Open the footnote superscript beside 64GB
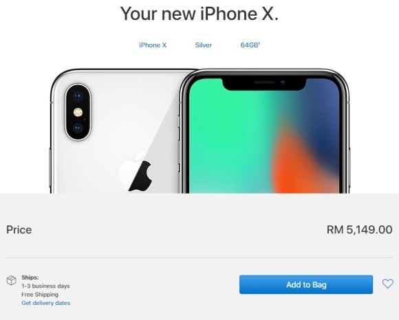 (259, 43)
